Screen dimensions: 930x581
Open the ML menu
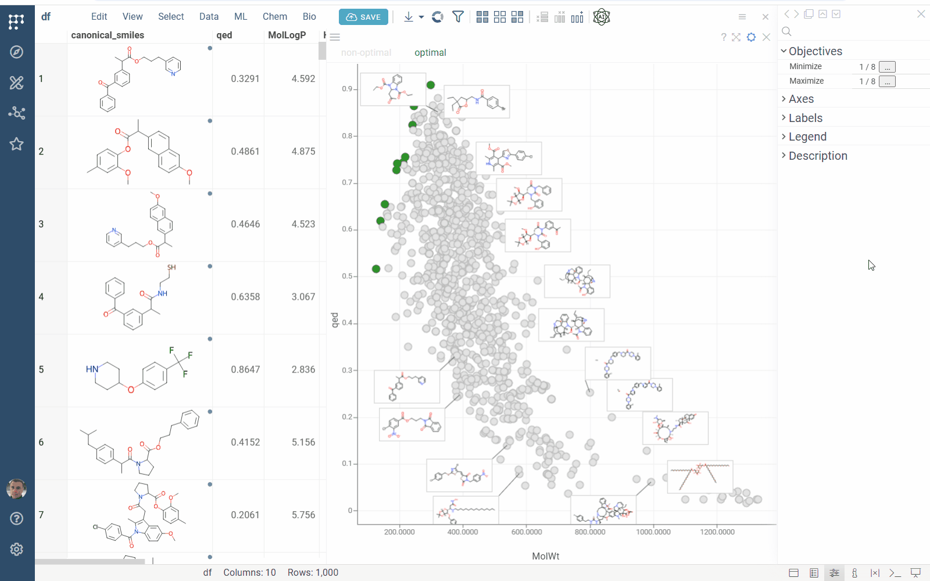241,17
